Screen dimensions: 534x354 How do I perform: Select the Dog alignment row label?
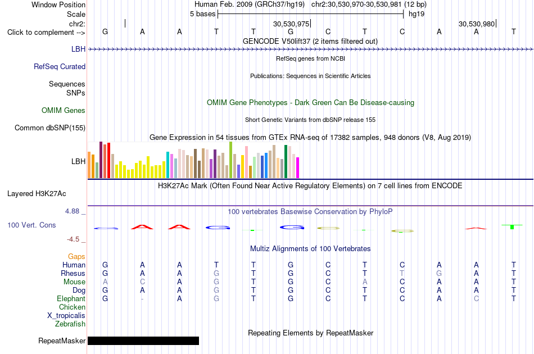point(79,291)
